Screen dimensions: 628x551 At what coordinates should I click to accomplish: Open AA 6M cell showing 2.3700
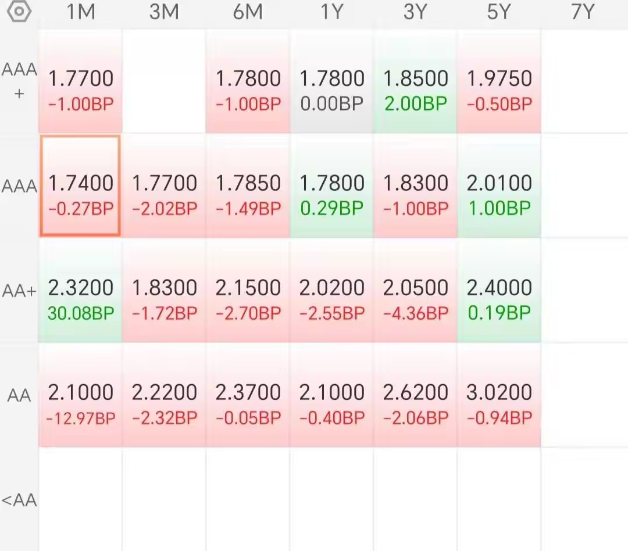tap(248, 395)
